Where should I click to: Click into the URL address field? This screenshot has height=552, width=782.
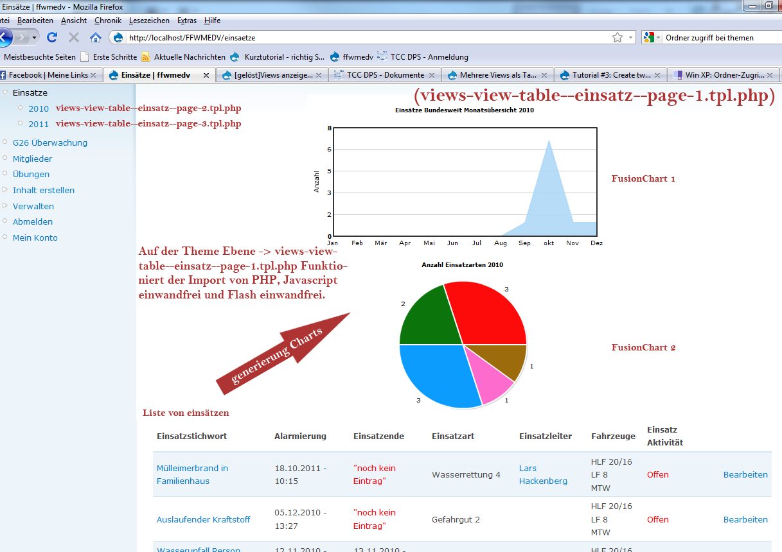[x=366, y=37]
